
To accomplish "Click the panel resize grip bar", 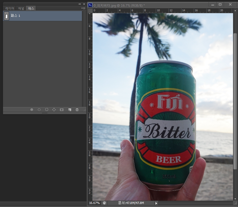I will (45, 113).
